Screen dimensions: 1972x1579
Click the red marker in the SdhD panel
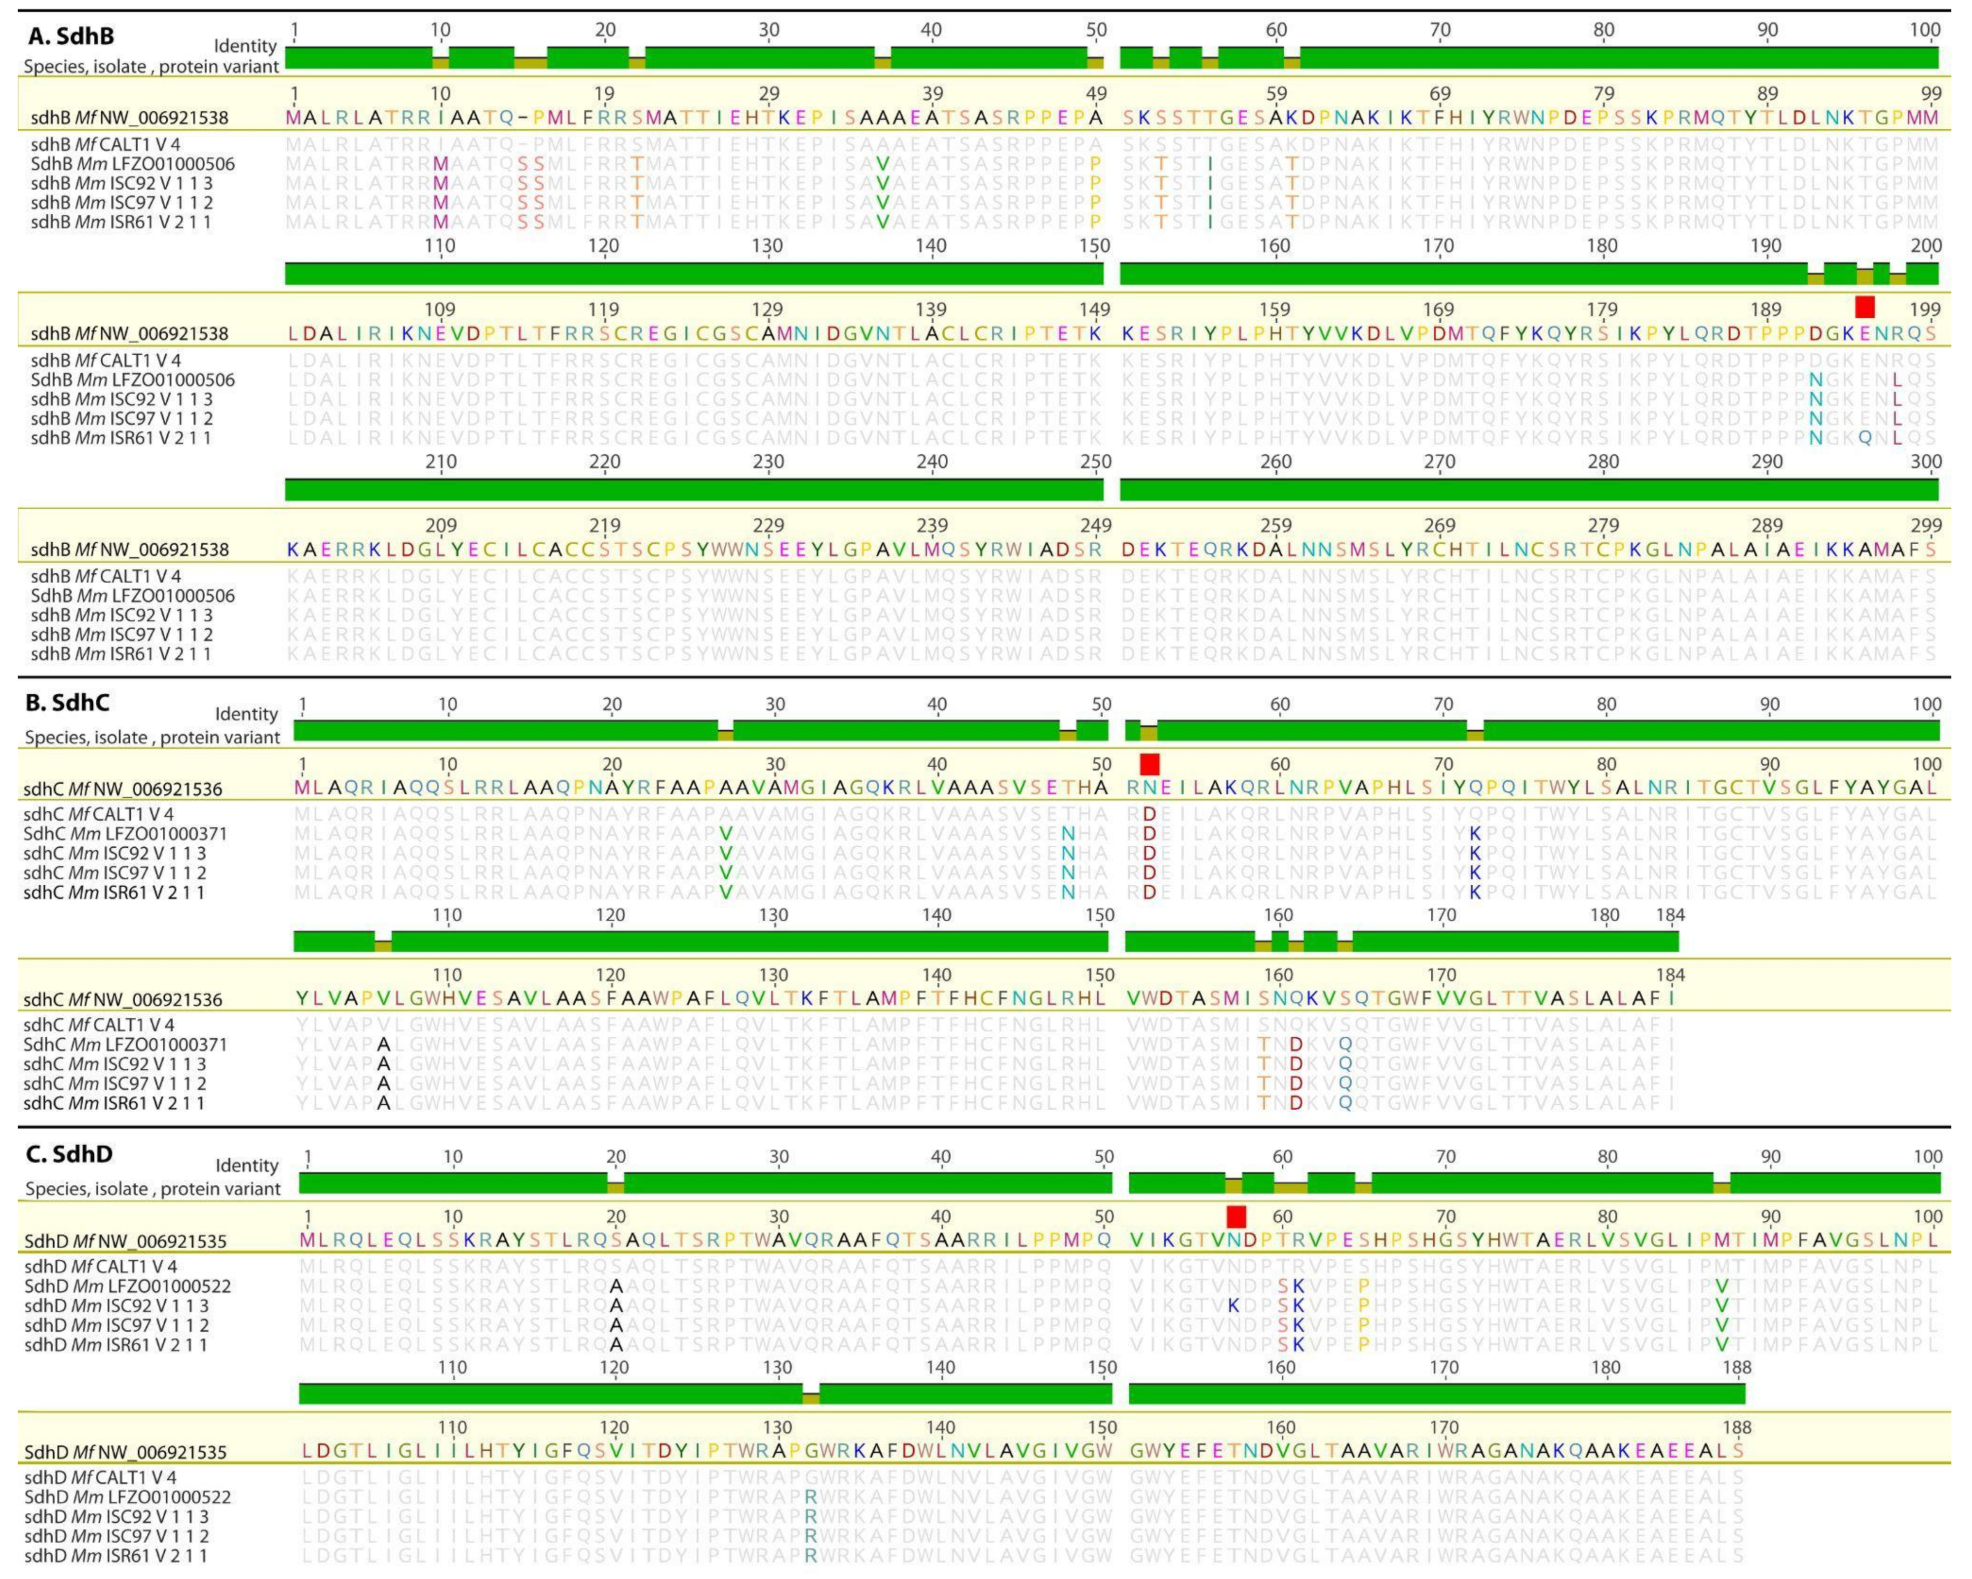coord(1236,1216)
